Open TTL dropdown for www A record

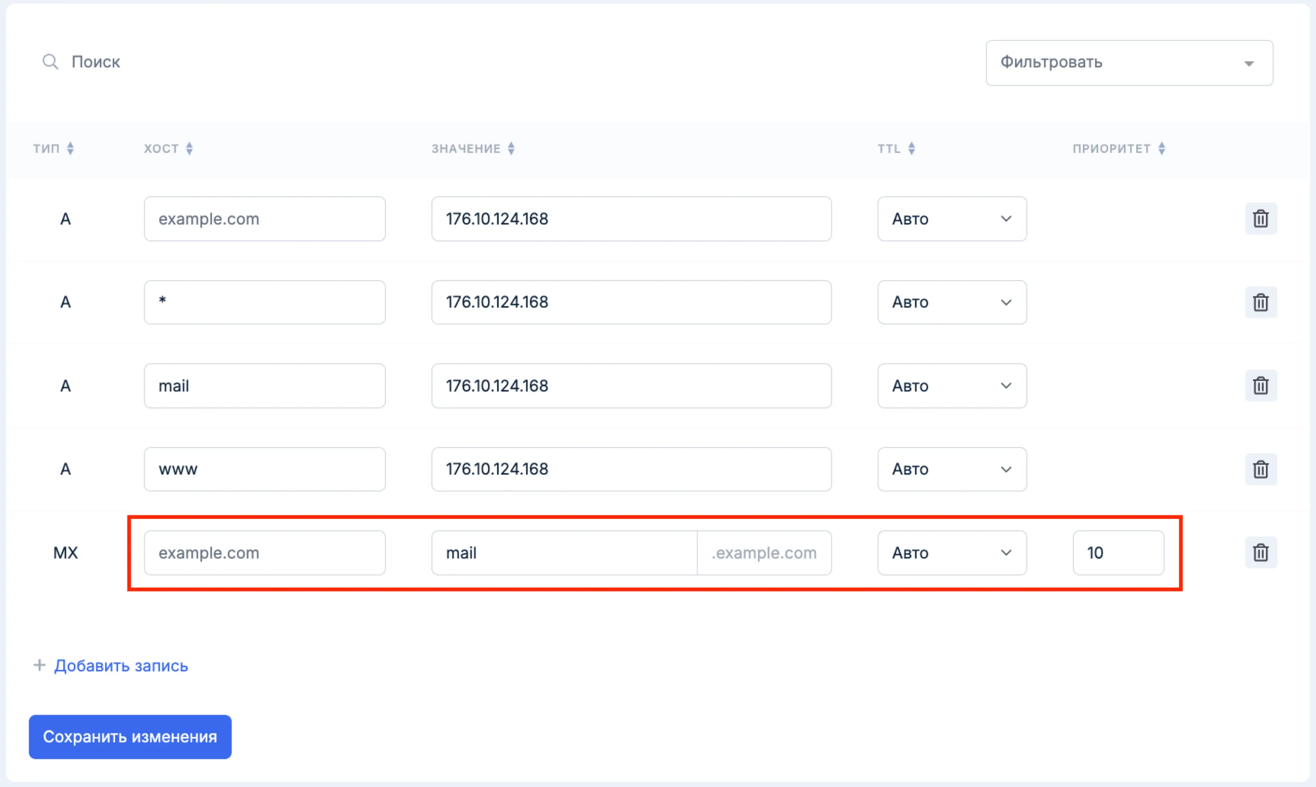[x=952, y=469]
